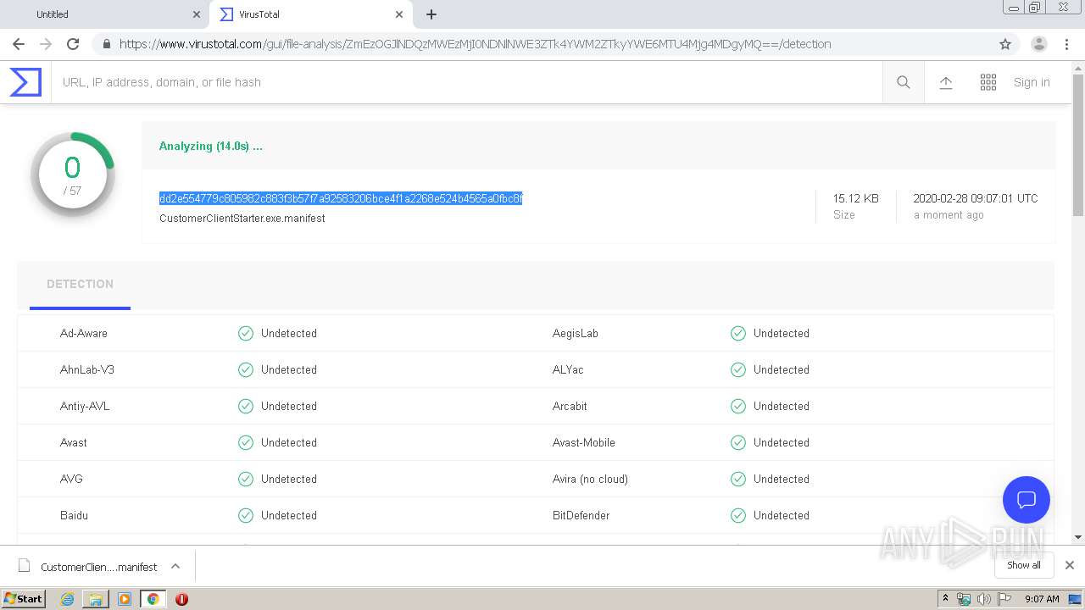Open the apps grid icon
Image resolution: width=1085 pixels, height=610 pixels.
coord(988,82)
